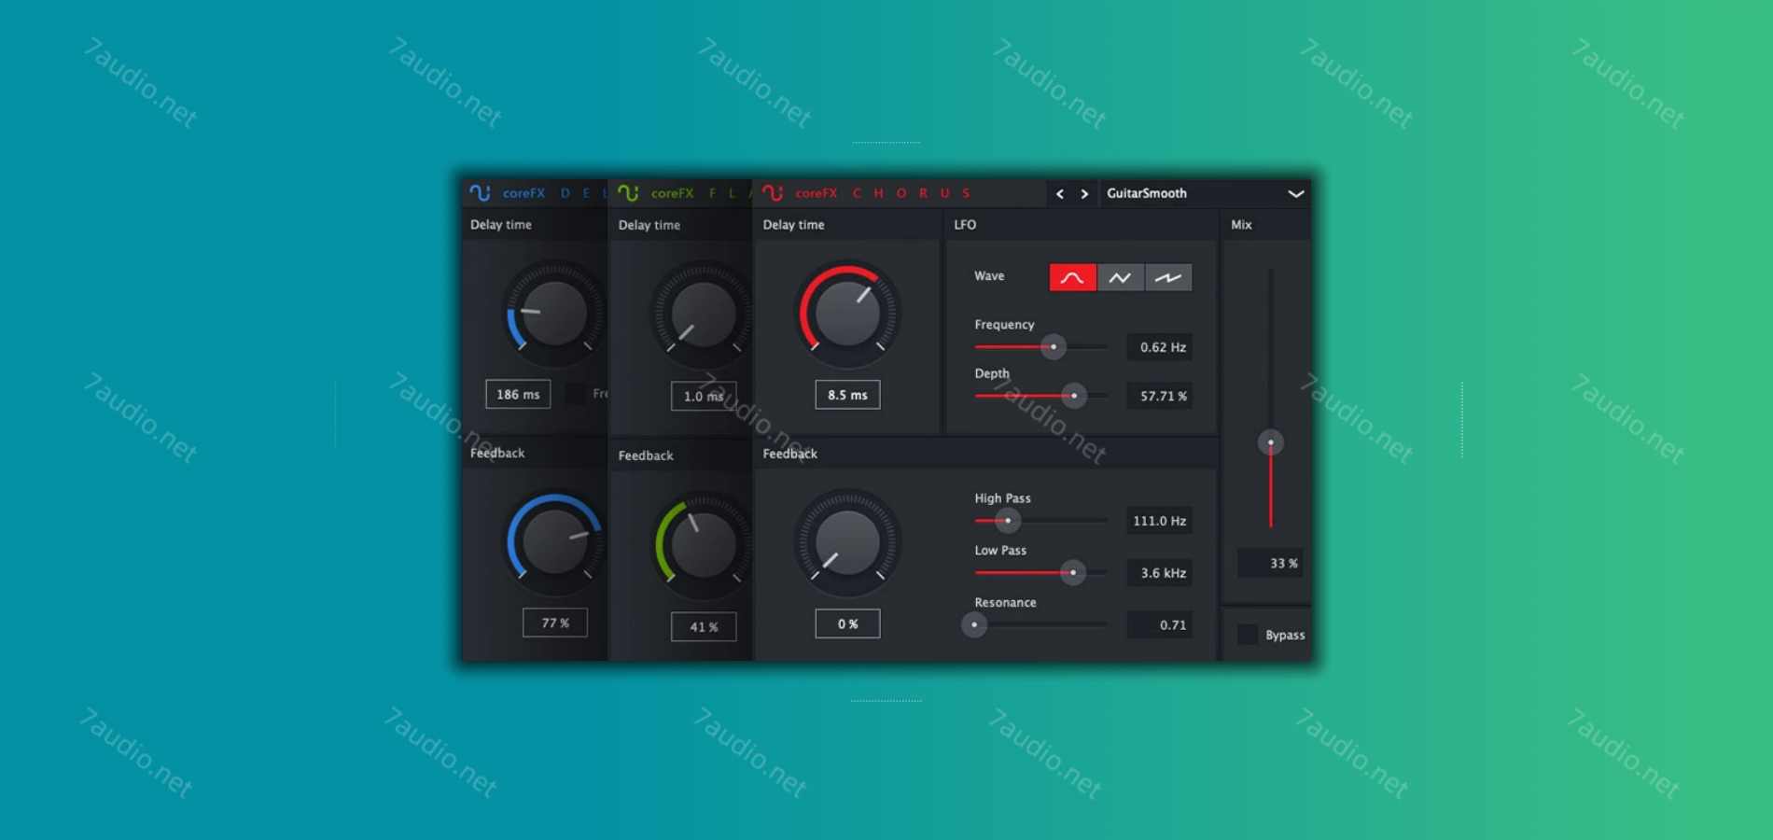1773x840 pixels.
Task: Click the 0 % feedback value field
Action: tap(847, 623)
